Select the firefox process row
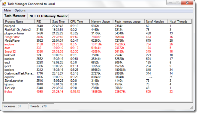 [98, 92]
